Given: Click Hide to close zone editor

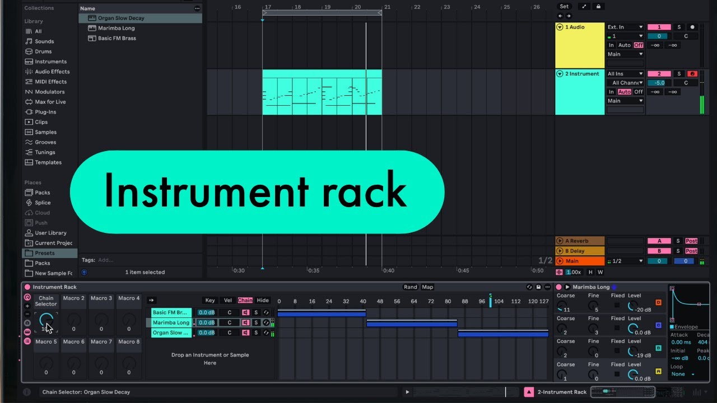Looking at the screenshot, I should tap(263, 301).
